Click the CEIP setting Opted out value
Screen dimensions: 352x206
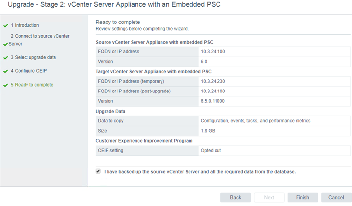point(211,151)
